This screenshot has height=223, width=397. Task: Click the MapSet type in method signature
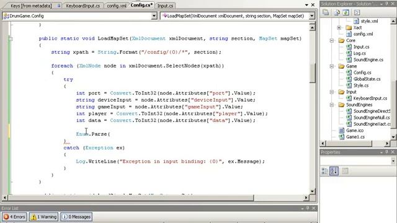(268, 38)
